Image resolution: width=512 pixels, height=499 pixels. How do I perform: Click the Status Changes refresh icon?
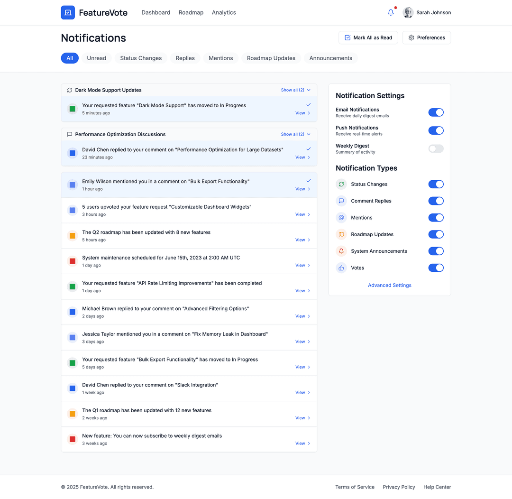pos(341,184)
